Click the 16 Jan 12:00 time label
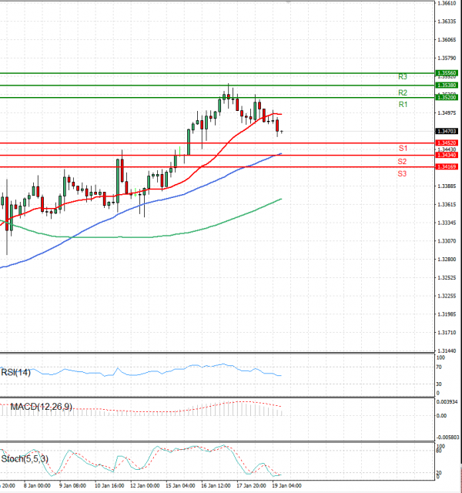462x493 pixels. [216, 486]
